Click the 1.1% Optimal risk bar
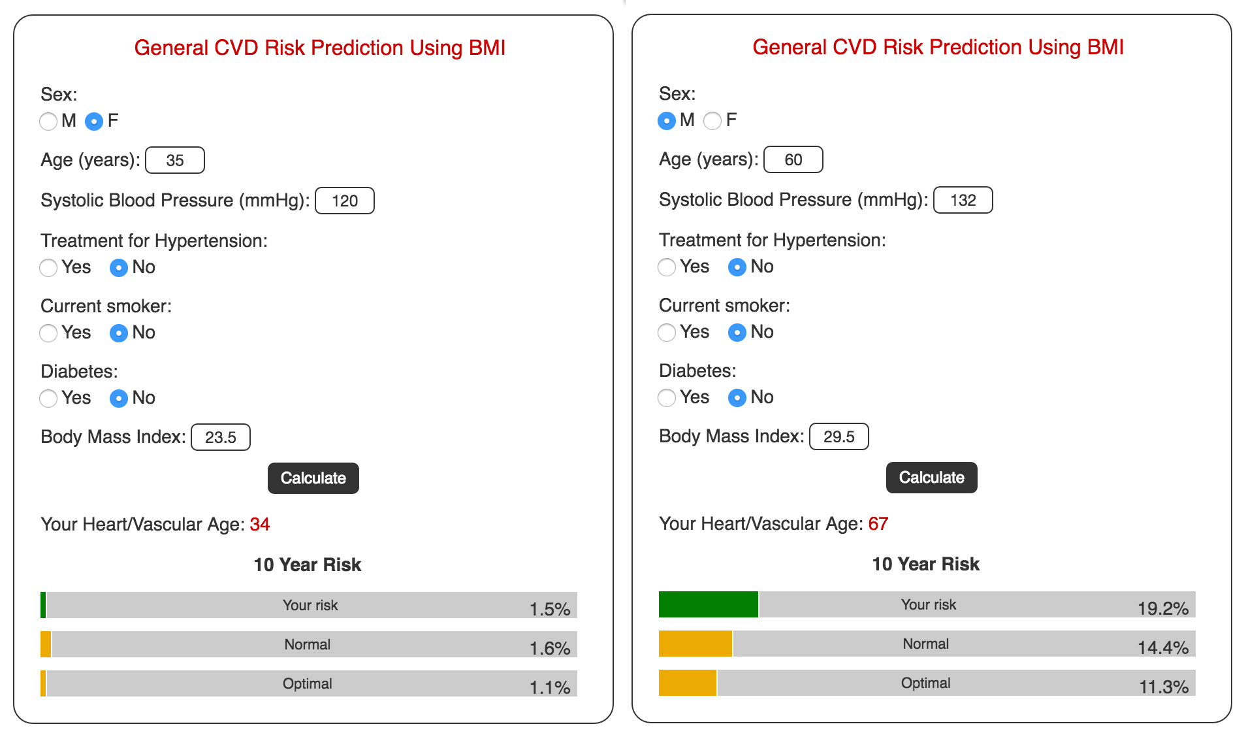1246x737 pixels. [308, 684]
